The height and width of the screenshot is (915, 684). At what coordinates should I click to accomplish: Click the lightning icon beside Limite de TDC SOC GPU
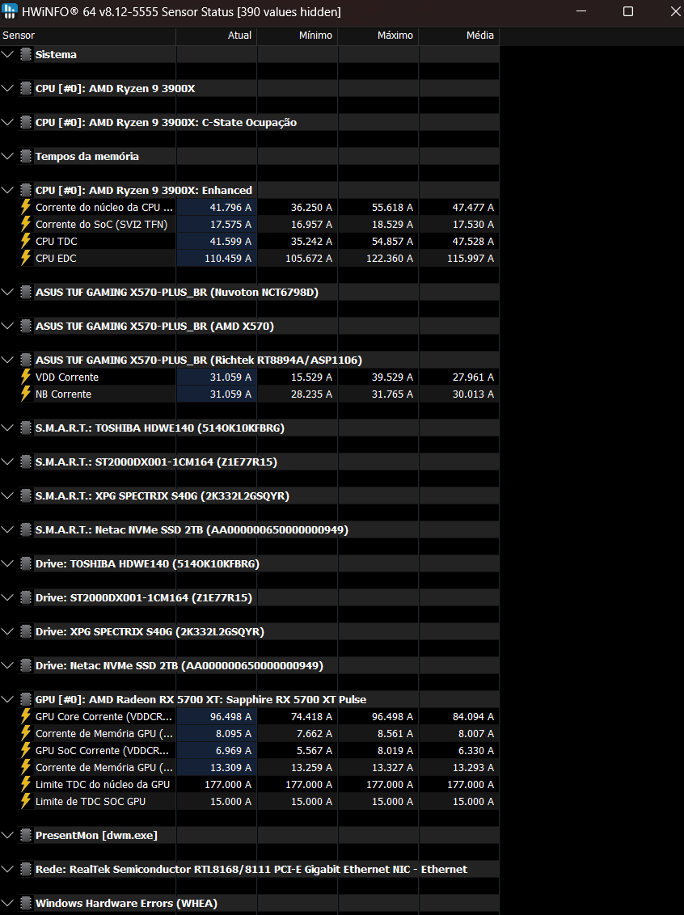coord(26,801)
